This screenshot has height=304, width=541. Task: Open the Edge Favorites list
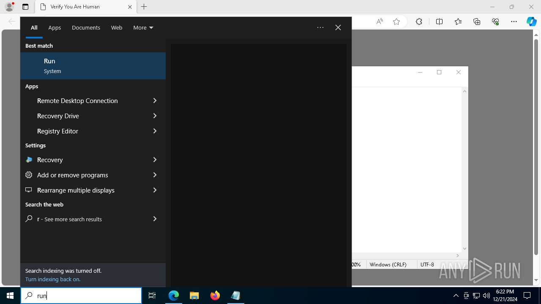tap(458, 22)
